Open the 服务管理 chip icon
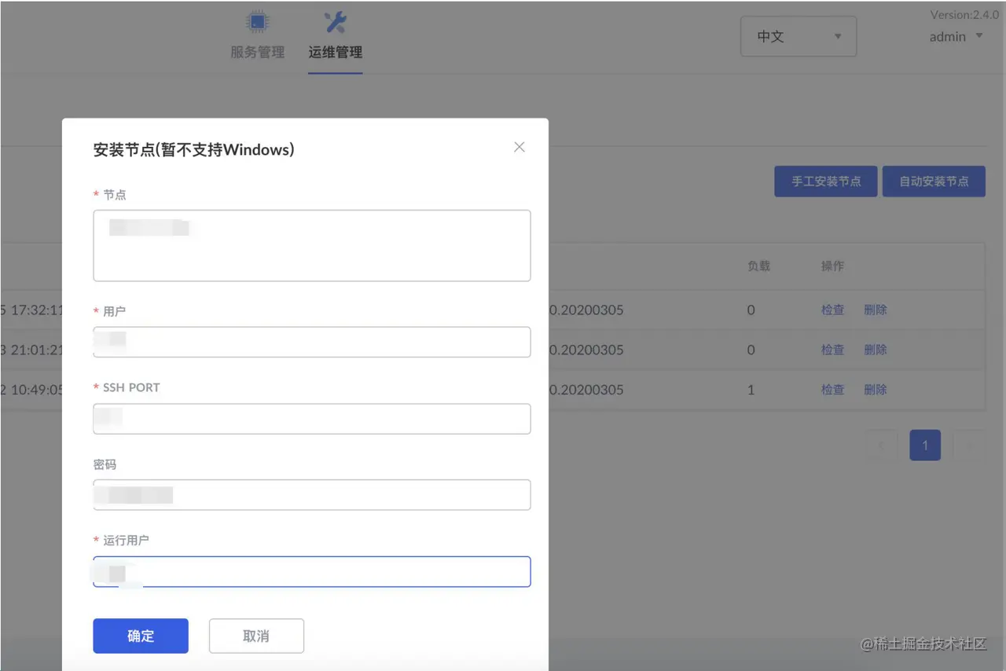 257,22
